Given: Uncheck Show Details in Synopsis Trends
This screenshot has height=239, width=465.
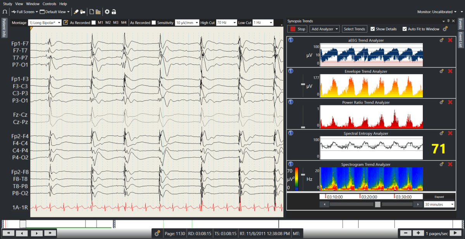Looking at the screenshot, I should click(x=373, y=29).
